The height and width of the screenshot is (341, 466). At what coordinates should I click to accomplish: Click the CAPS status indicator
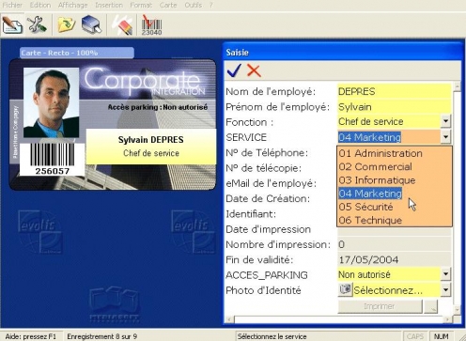coord(415,336)
